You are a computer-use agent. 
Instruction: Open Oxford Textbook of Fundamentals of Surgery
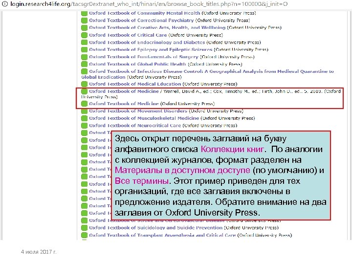tap(143, 57)
